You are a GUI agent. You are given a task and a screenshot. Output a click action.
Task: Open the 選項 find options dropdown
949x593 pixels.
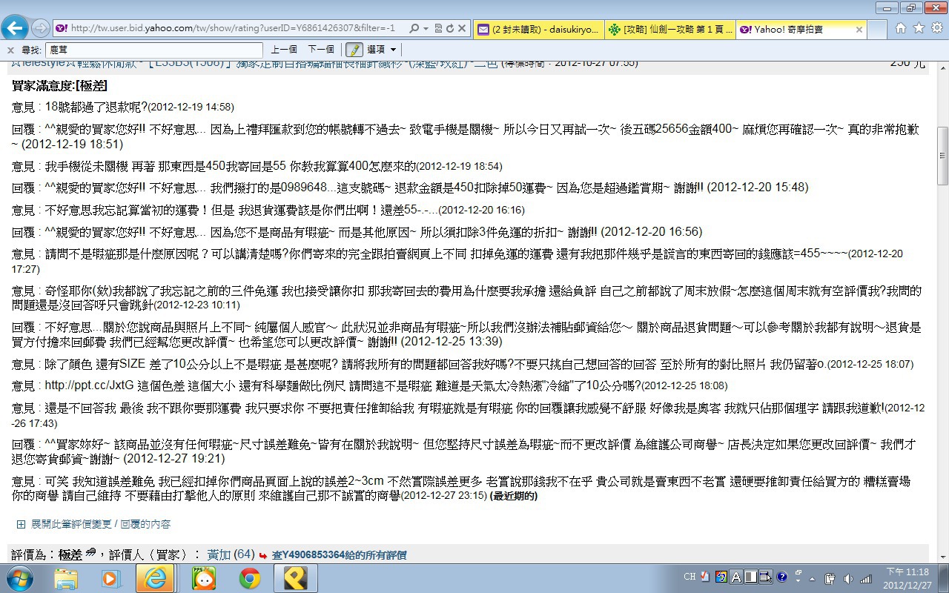[x=382, y=50]
